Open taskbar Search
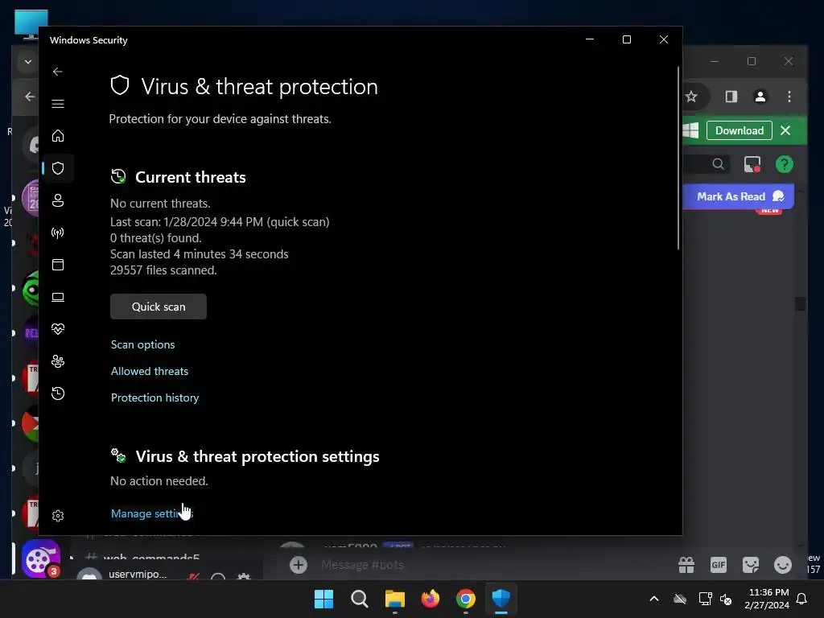The height and width of the screenshot is (618, 824). click(360, 599)
